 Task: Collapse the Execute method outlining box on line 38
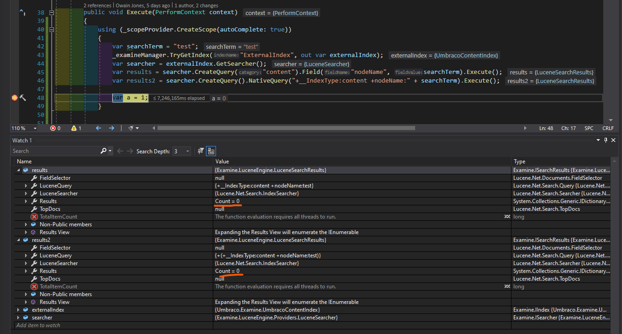coord(52,13)
